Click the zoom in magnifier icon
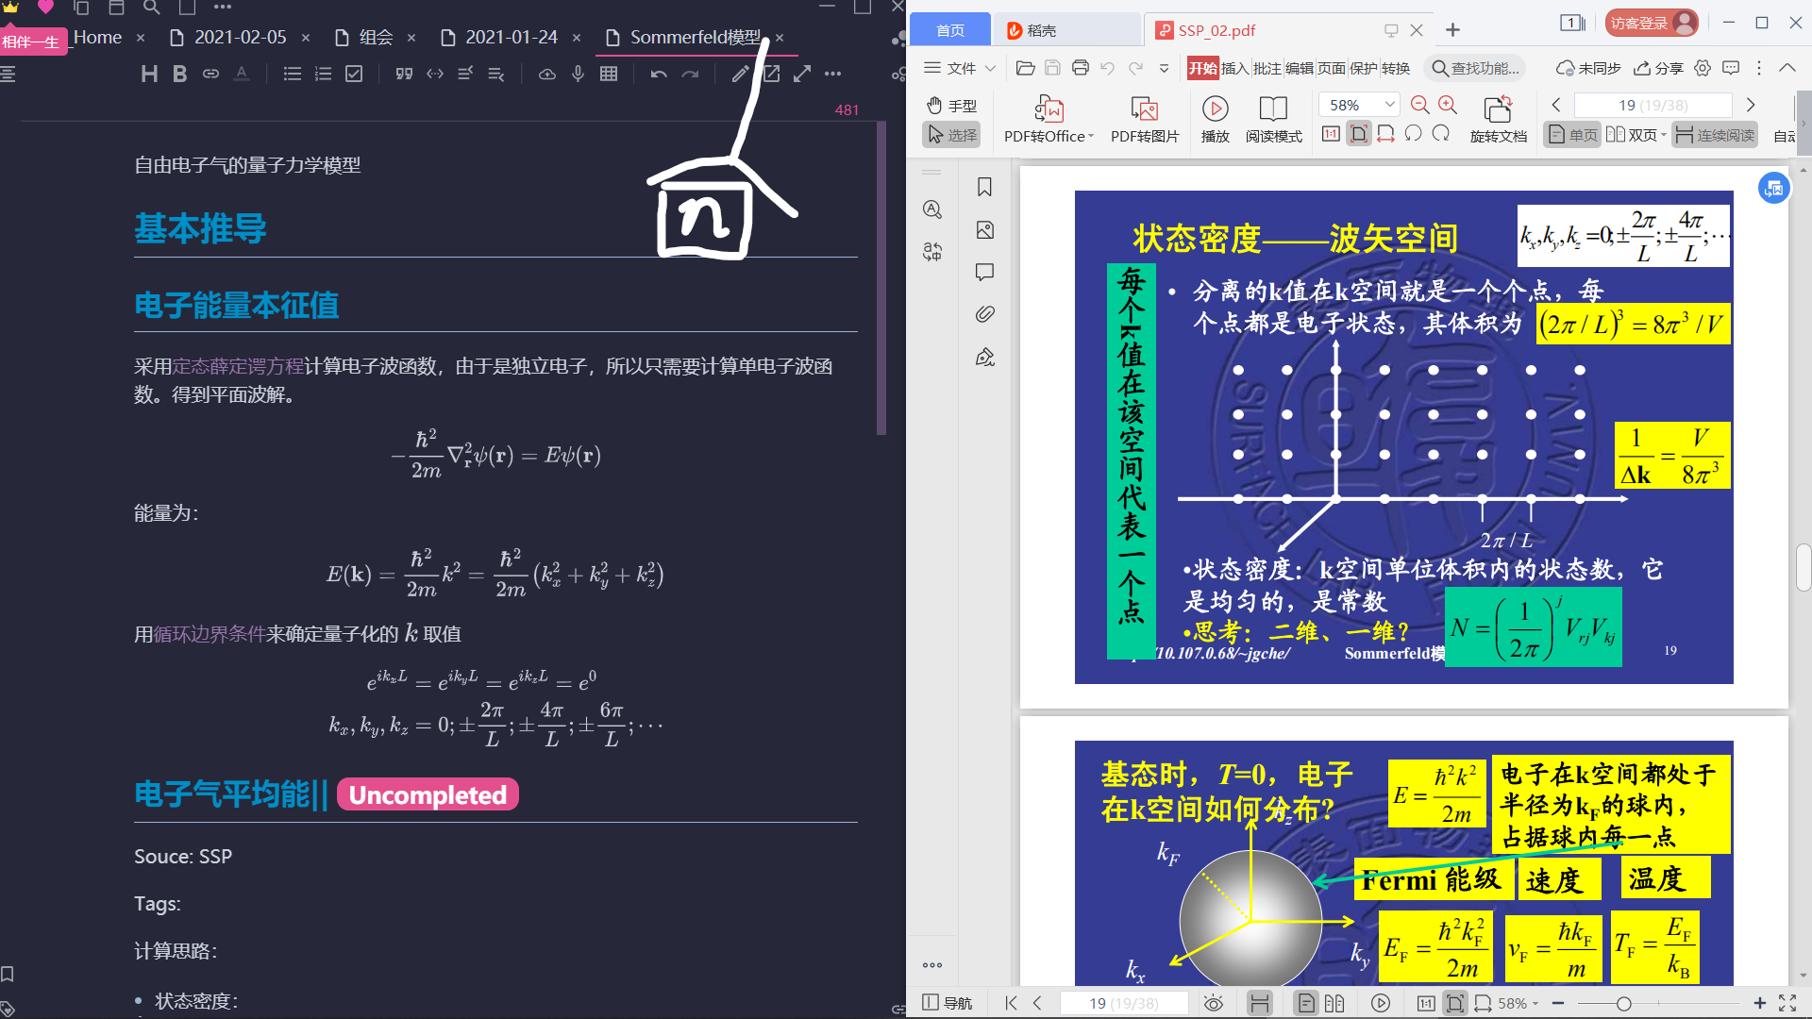This screenshot has width=1812, height=1019. point(1448,105)
